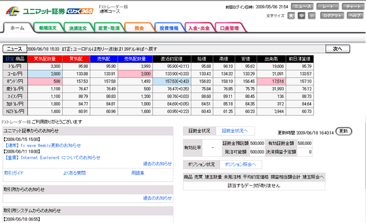
Task: Select the ユーロ/円 product row label
Action: 15,74
